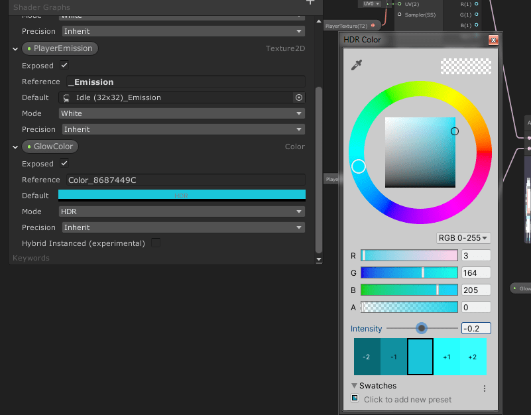Open the RGB 0-255 dropdown

(463, 238)
